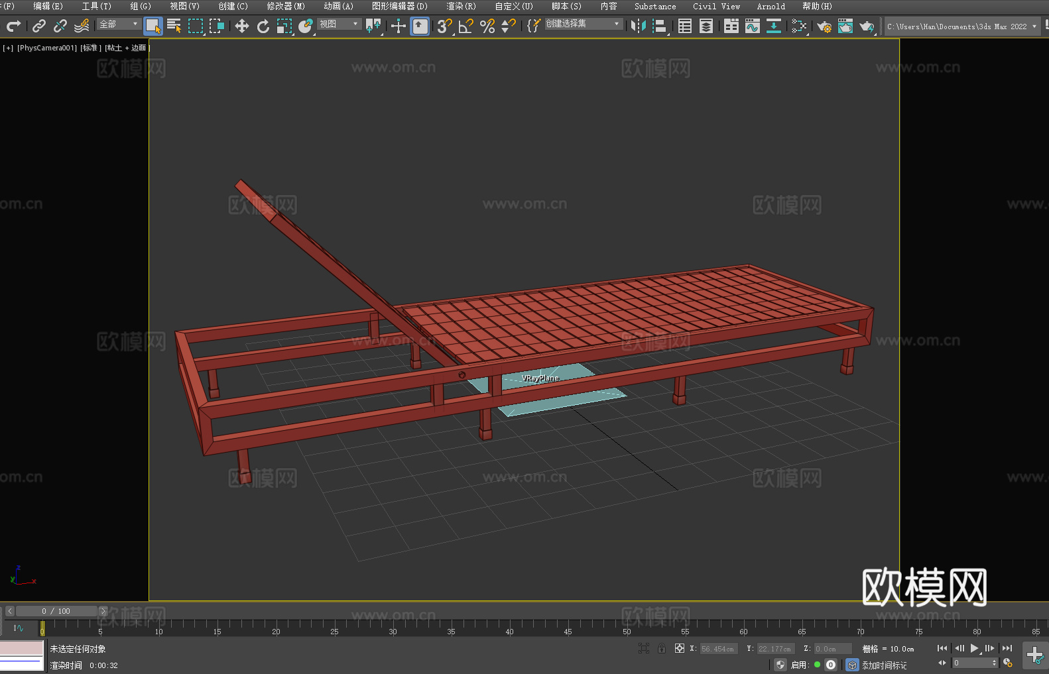Screen dimensions: 1049x674
Task: Activate the Select Object tool
Action: click(x=153, y=26)
